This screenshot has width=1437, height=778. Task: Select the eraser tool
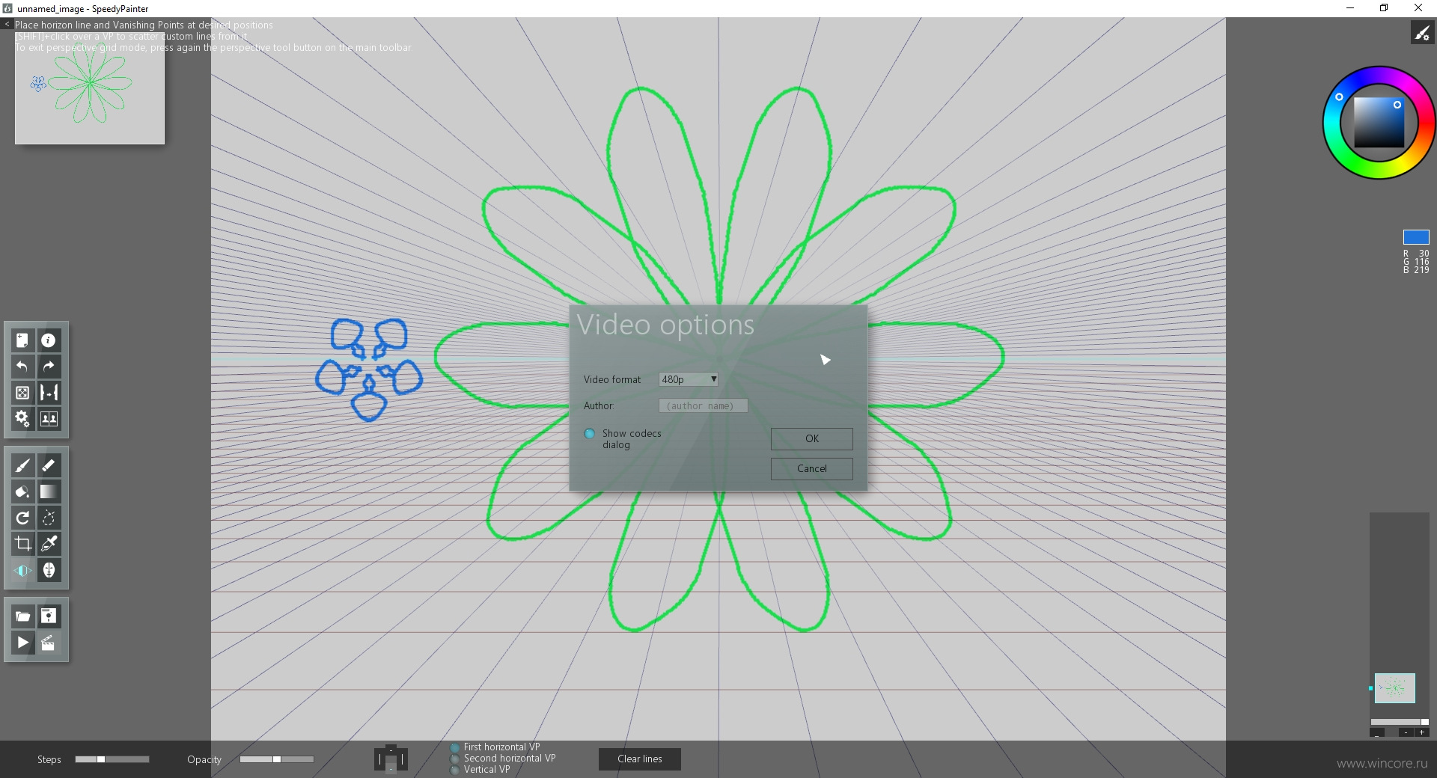(x=49, y=465)
